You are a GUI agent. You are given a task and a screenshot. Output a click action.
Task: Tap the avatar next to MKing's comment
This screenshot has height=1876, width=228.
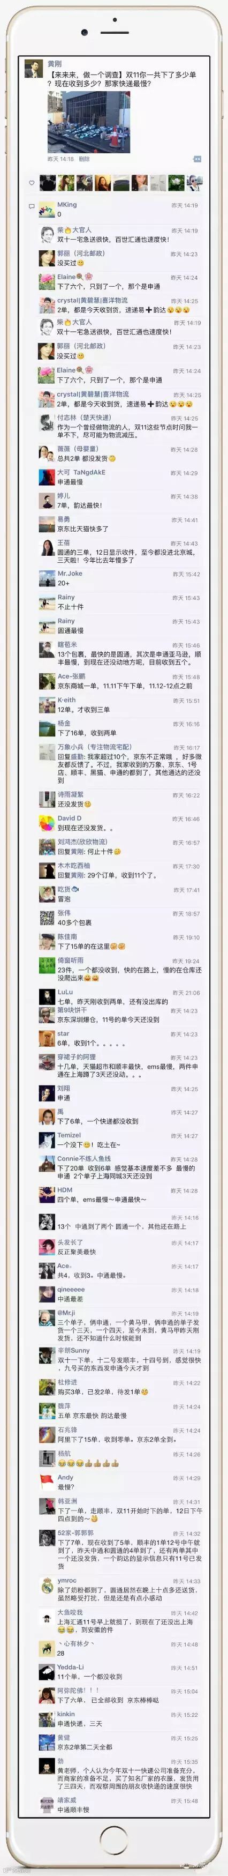(47, 210)
